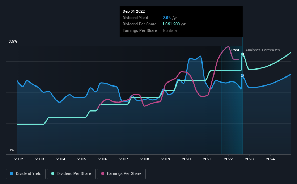297x184 pixels.
Task: Click the 2016 x-axis label
Action: pyautogui.click(x=103, y=159)
